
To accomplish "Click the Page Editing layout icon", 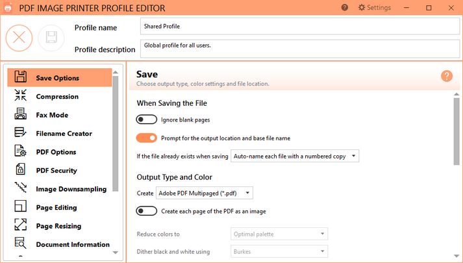I will [x=20, y=206].
